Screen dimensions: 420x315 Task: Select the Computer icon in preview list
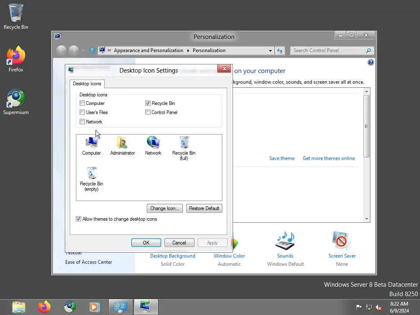tap(91, 146)
